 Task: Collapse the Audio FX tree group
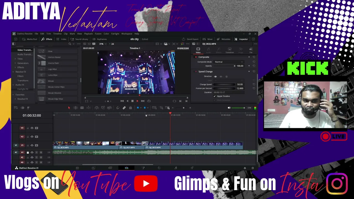pos(13,85)
